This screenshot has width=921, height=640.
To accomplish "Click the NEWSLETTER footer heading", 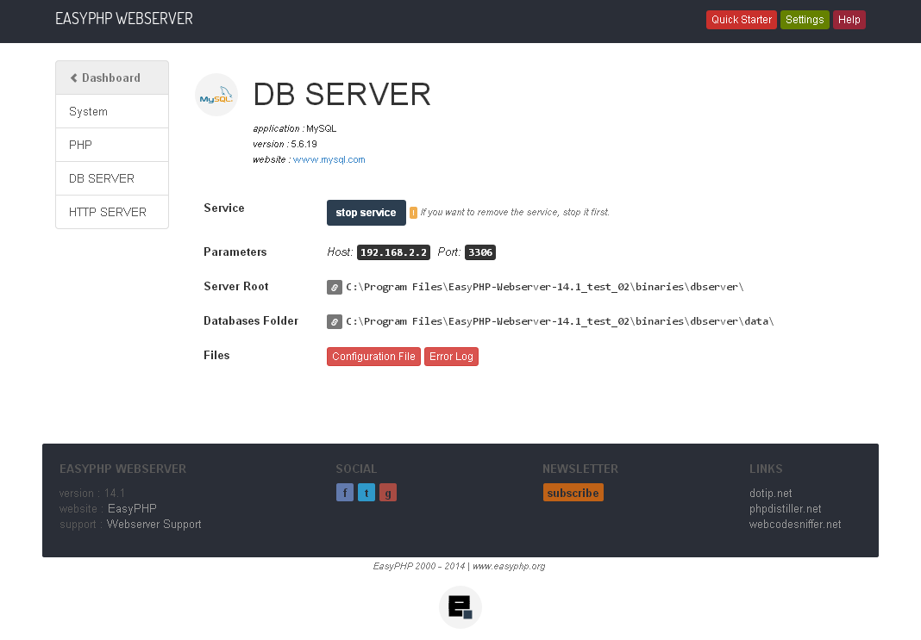I will [580, 469].
